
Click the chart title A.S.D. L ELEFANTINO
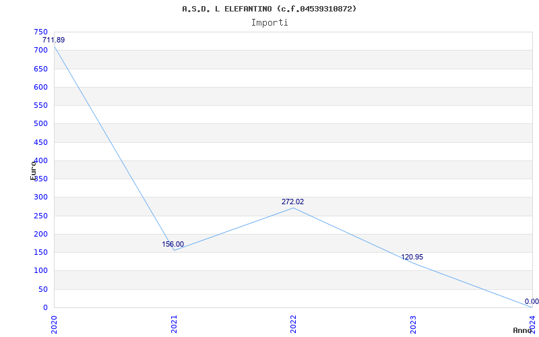(269, 9)
